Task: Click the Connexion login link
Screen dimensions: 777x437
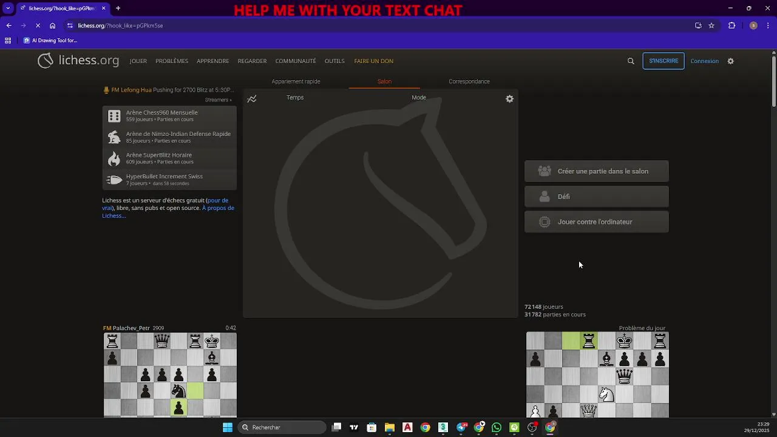Action: [704, 61]
